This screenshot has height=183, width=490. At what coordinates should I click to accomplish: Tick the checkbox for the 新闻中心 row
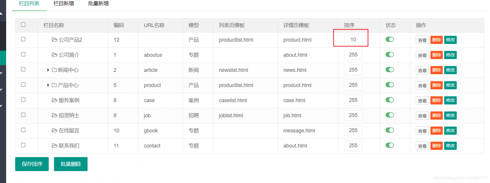pos(23,69)
